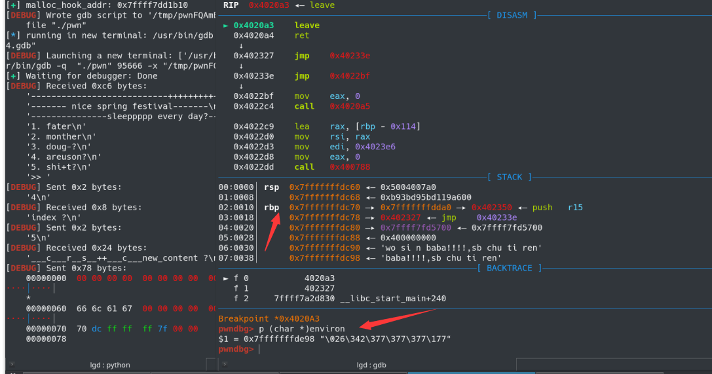Screen dimensions: 712x374
Task: Click the highlighted blue taskbar item at bottom
Action: (471, 373)
